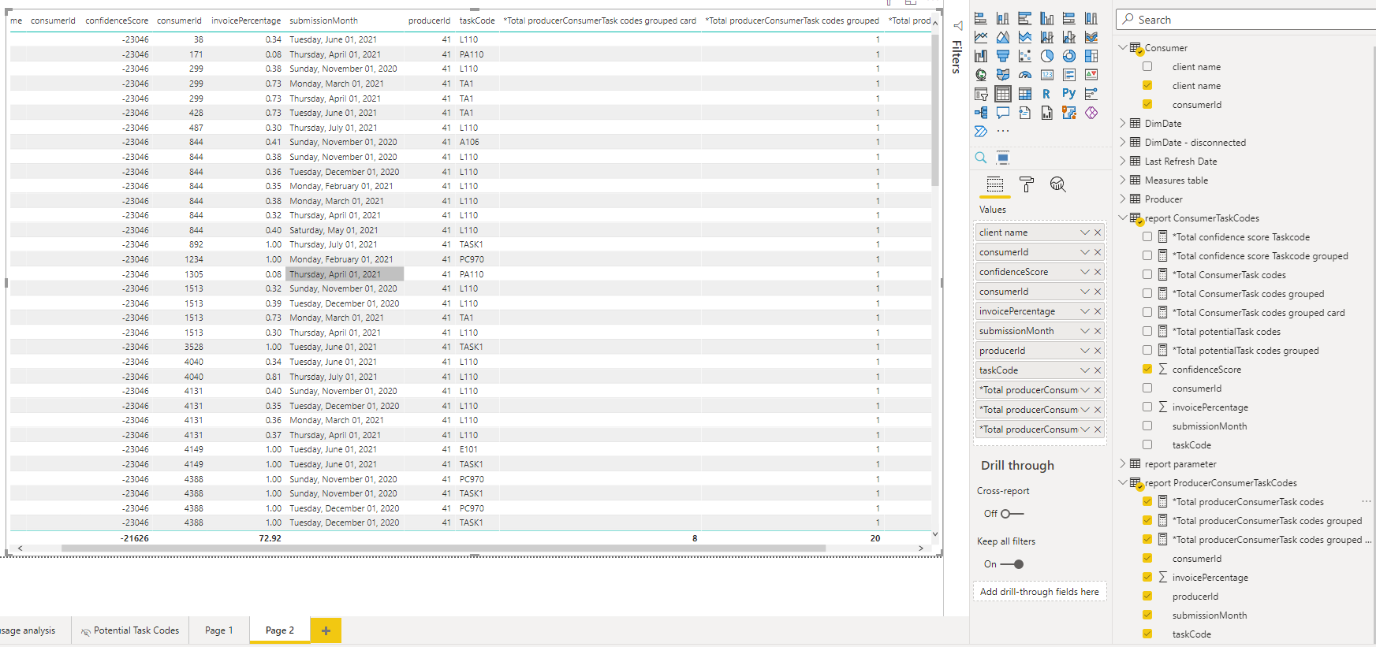The width and height of the screenshot is (1376, 647).
Task: Switch visual to Matrix
Action: point(1025,94)
